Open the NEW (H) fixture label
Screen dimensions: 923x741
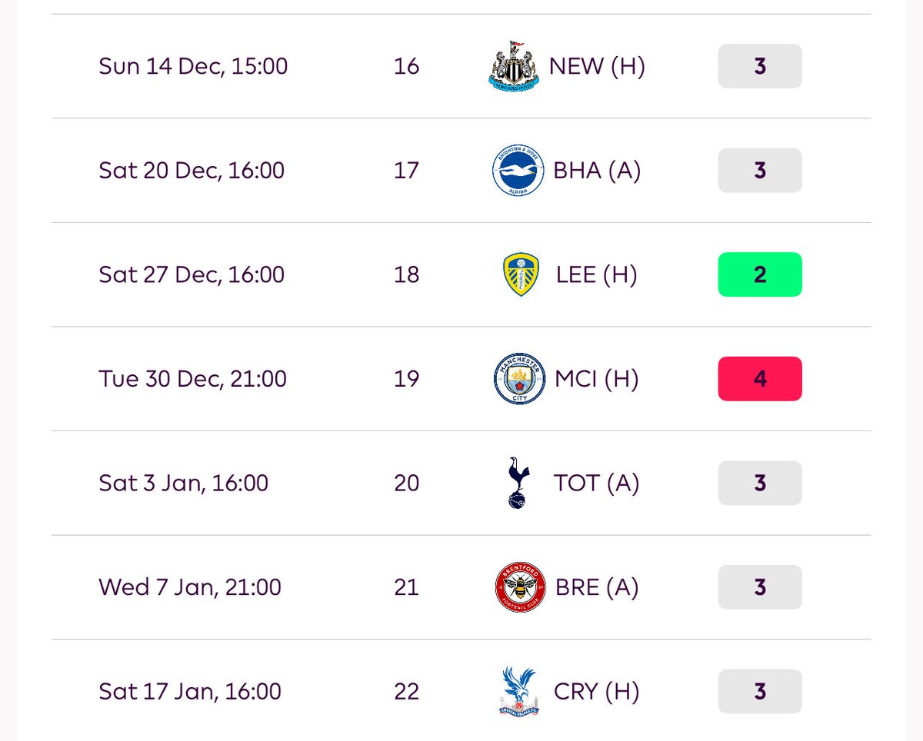pos(597,66)
